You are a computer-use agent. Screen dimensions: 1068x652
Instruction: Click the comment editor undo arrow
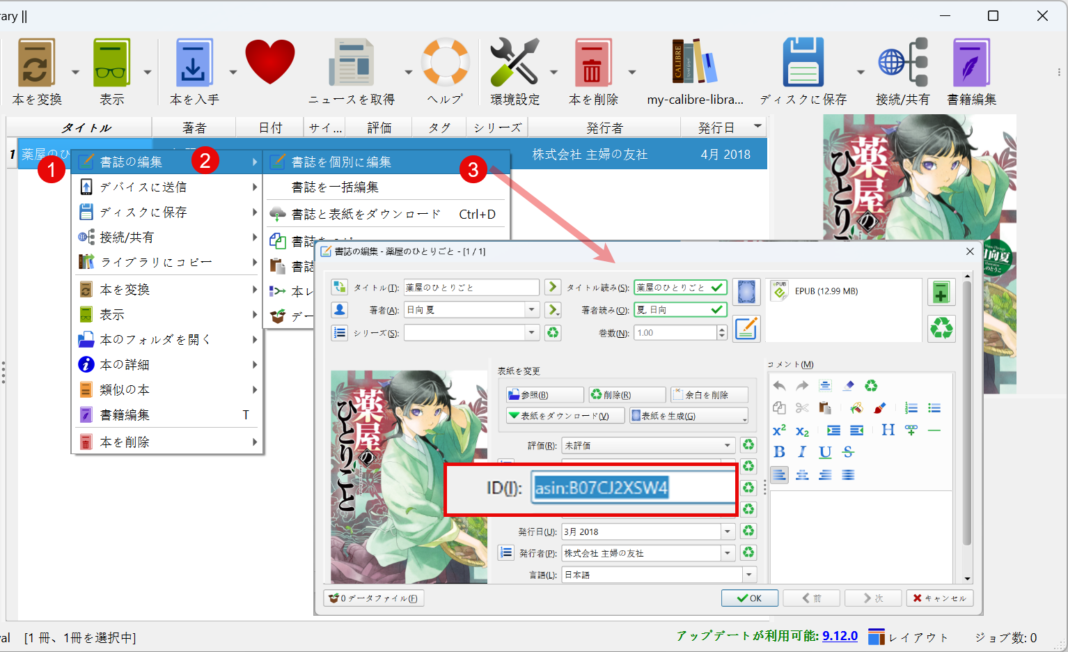pos(779,386)
